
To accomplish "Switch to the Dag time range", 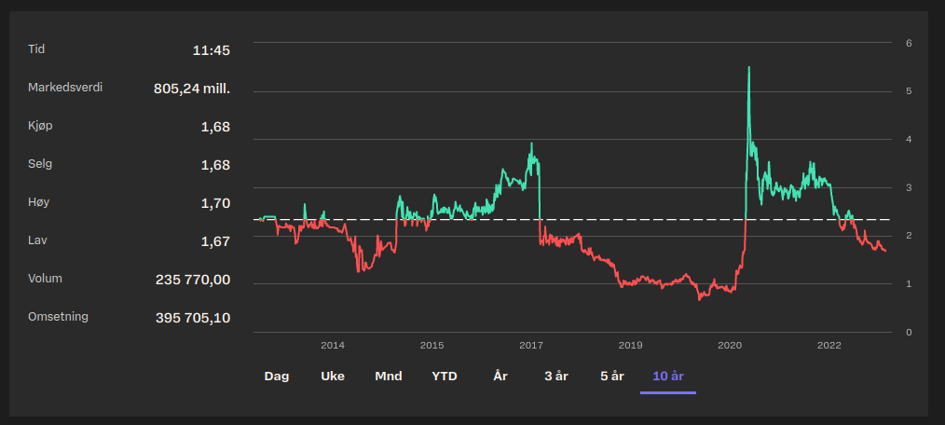I will (x=277, y=377).
